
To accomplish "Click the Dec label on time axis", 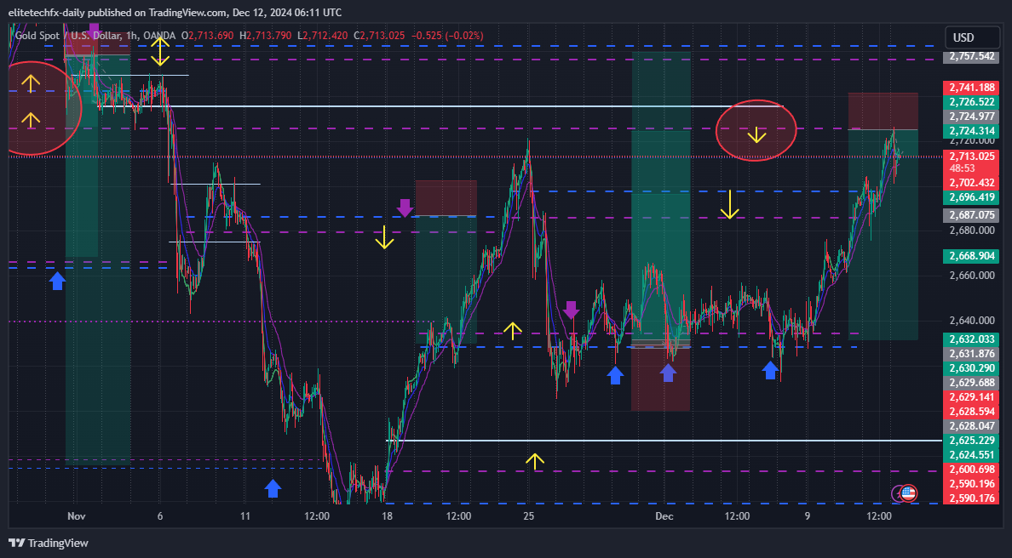I will 664,516.
